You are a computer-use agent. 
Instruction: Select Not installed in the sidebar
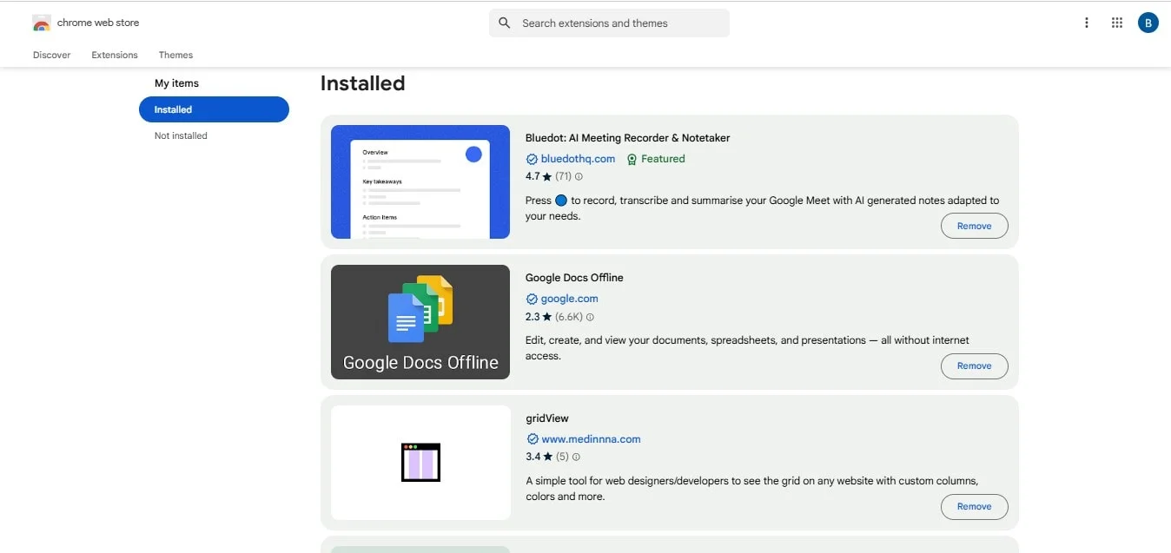point(181,135)
